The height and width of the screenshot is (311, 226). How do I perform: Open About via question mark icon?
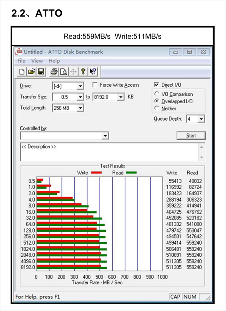(x=83, y=72)
